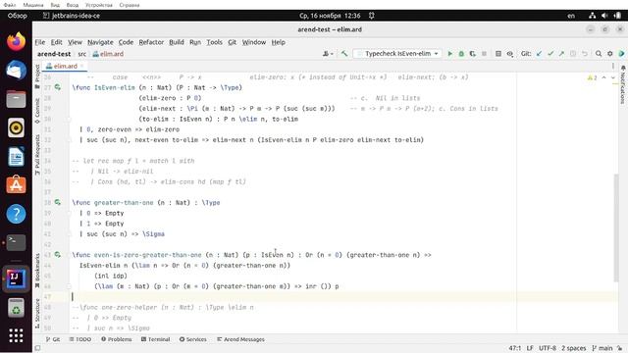
Task: Run with coverage icon in toolbar
Action: click(x=473, y=54)
